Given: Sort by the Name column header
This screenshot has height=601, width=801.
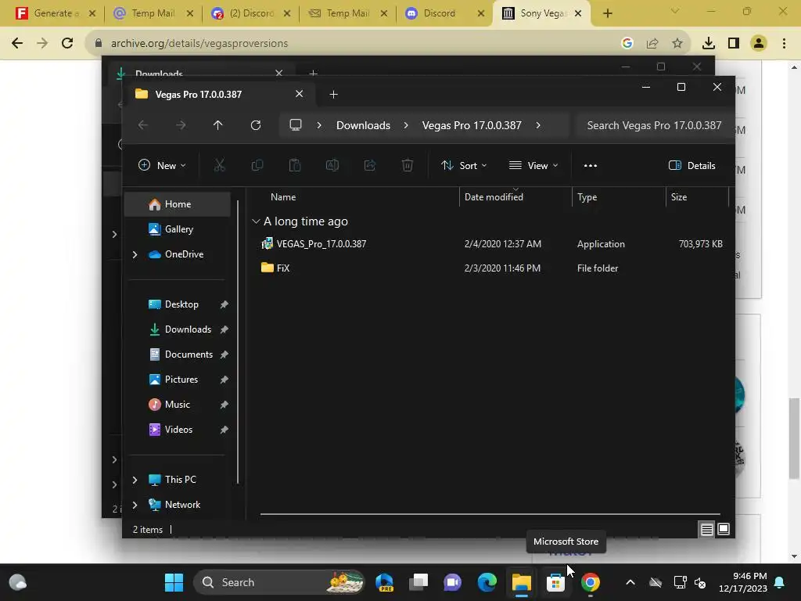Looking at the screenshot, I should pyautogui.click(x=283, y=196).
